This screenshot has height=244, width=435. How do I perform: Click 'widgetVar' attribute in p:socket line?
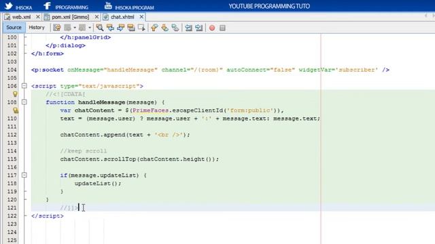coord(315,70)
